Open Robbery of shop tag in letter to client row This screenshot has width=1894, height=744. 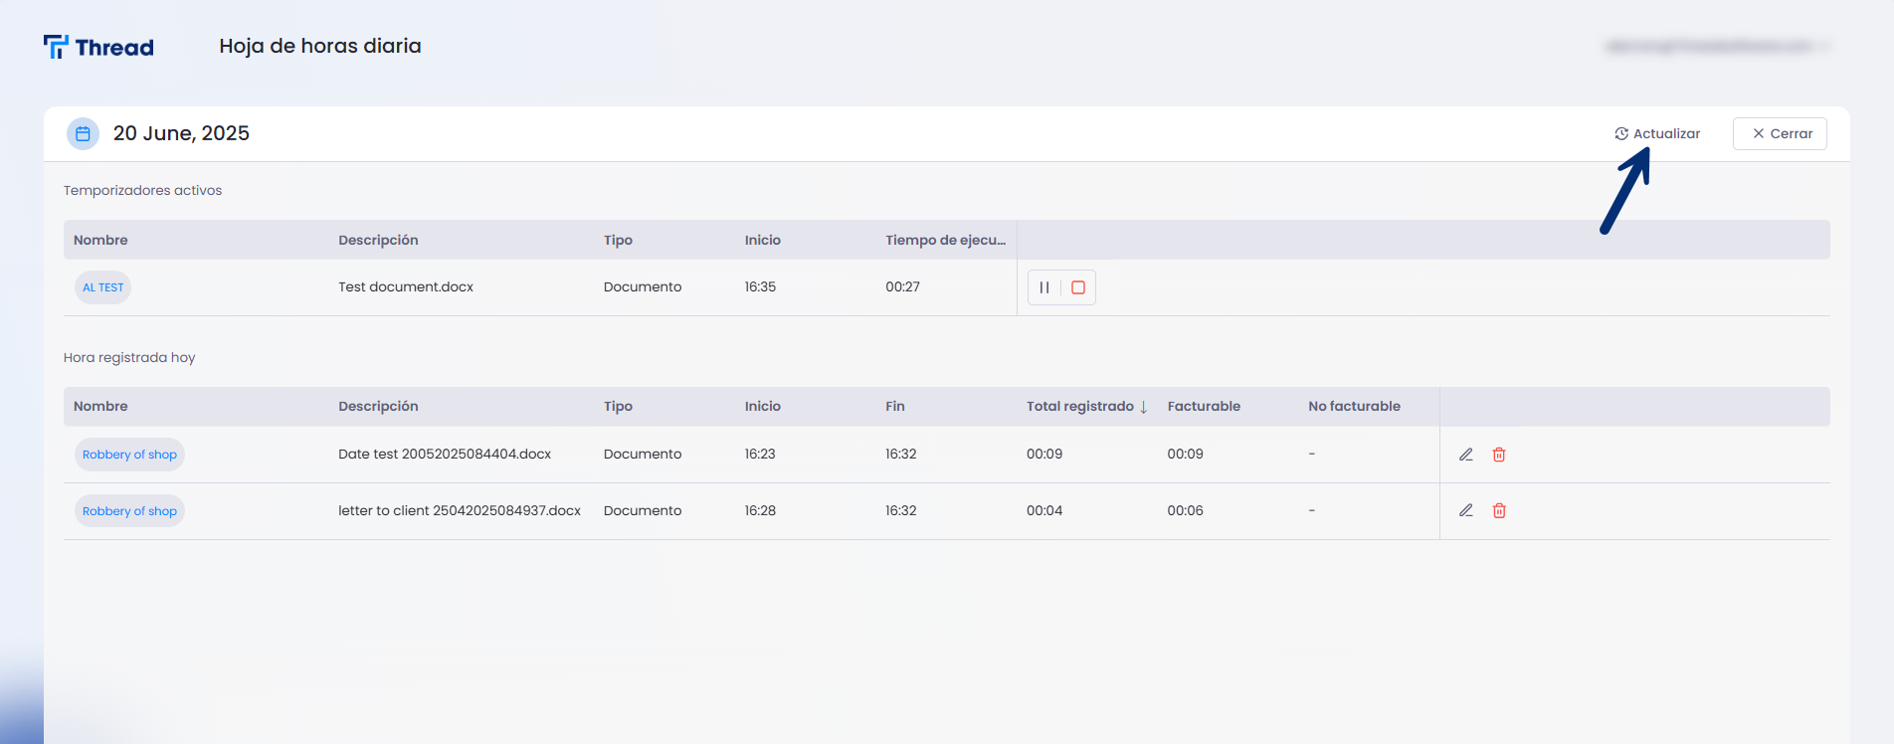coord(129,511)
